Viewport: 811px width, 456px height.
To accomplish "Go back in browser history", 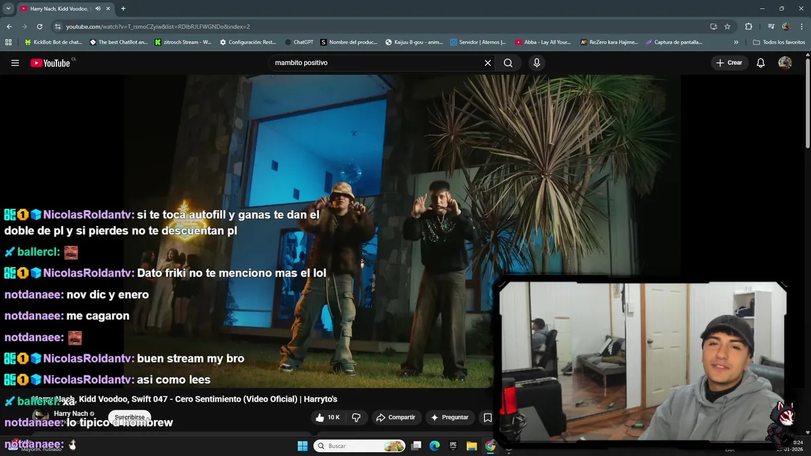I will pyautogui.click(x=9, y=27).
